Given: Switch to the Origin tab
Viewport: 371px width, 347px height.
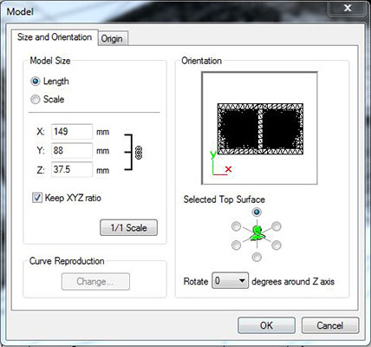Looking at the screenshot, I should [x=112, y=38].
